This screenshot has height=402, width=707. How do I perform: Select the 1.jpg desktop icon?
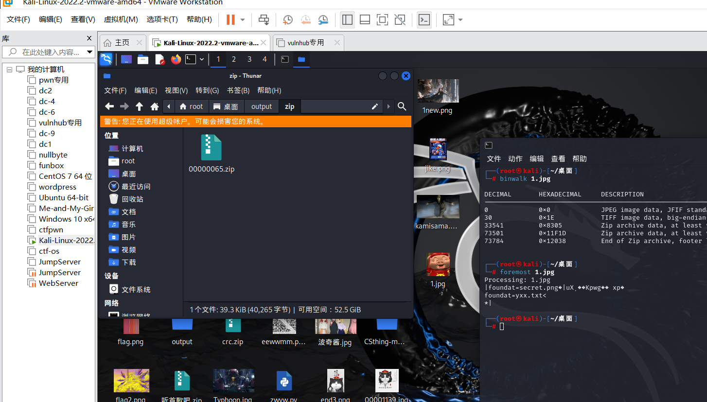438,270
